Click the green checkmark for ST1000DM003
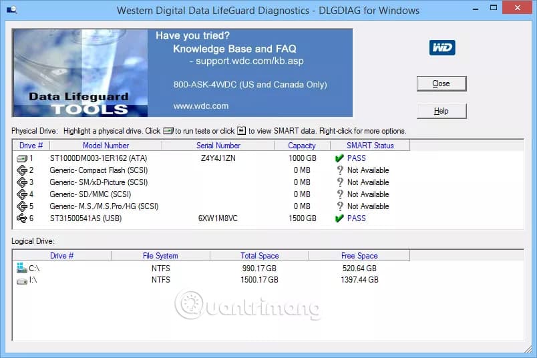 (x=339, y=158)
